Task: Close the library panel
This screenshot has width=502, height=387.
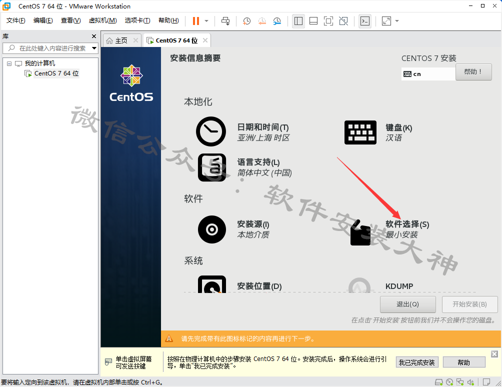Action: click(x=94, y=36)
